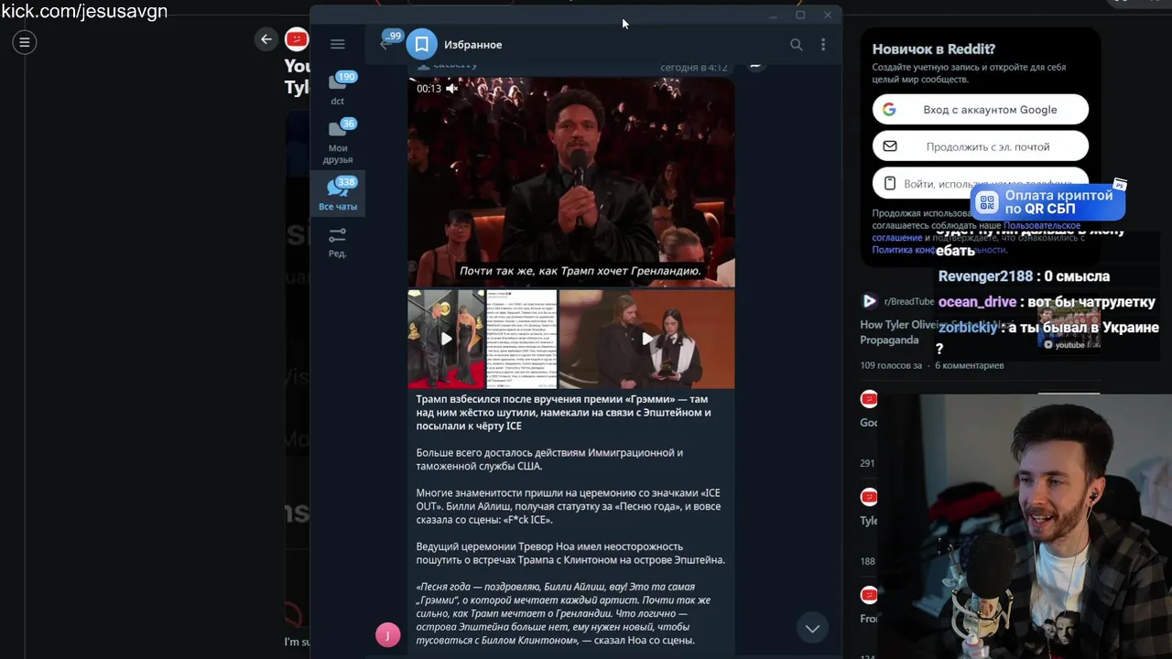Select the dct chat folder
This screenshot has height=659, width=1172.
click(338, 89)
